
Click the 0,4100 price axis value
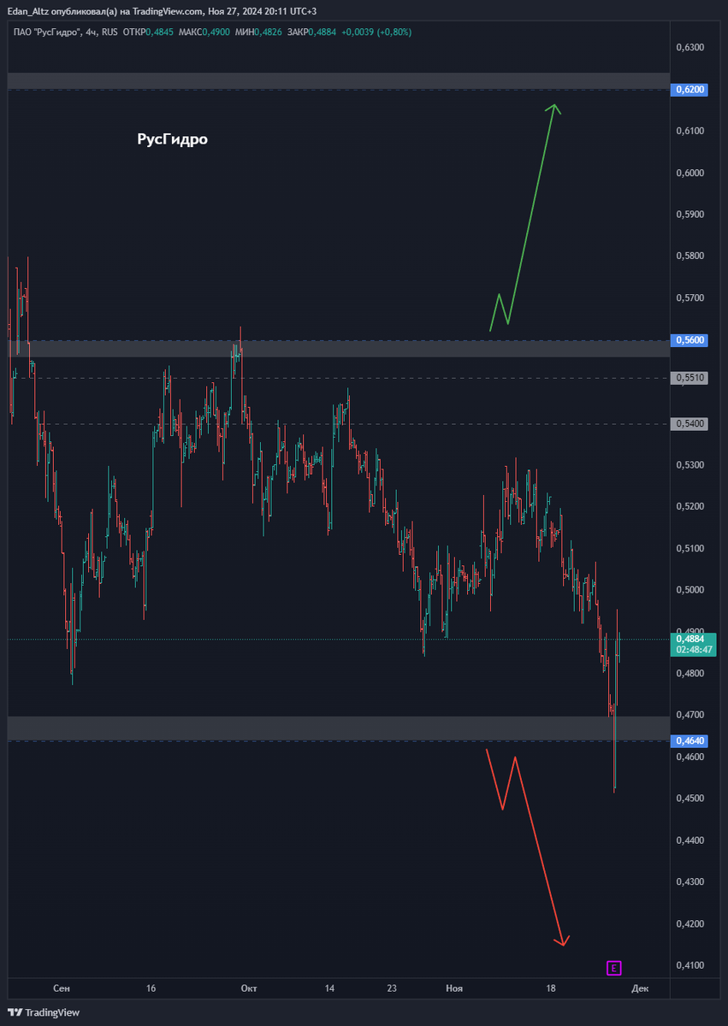pyautogui.click(x=690, y=965)
